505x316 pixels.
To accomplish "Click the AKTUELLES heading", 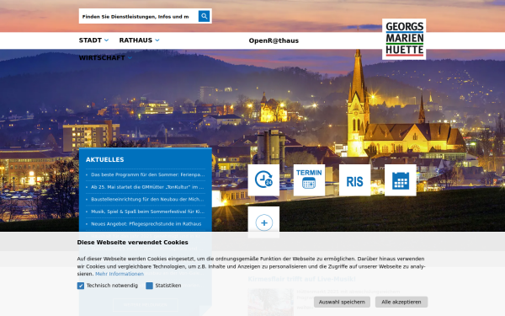I will [x=104, y=159].
